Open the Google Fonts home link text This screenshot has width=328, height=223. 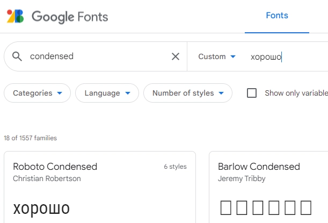[70, 17]
